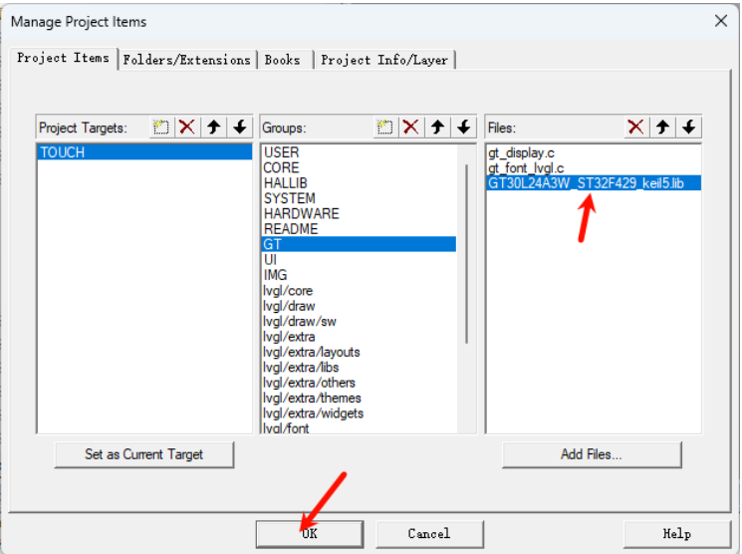Viewport: 742px width, 554px height.
Task: Select the GT group
Action: (360, 244)
